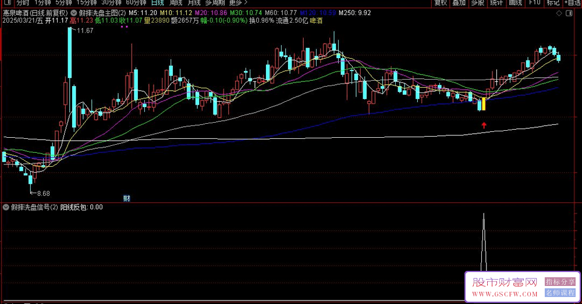Click the 假摔洗盘信号(2) indicator name
The height and width of the screenshot is (304, 582).
click(x=34, y=208)
